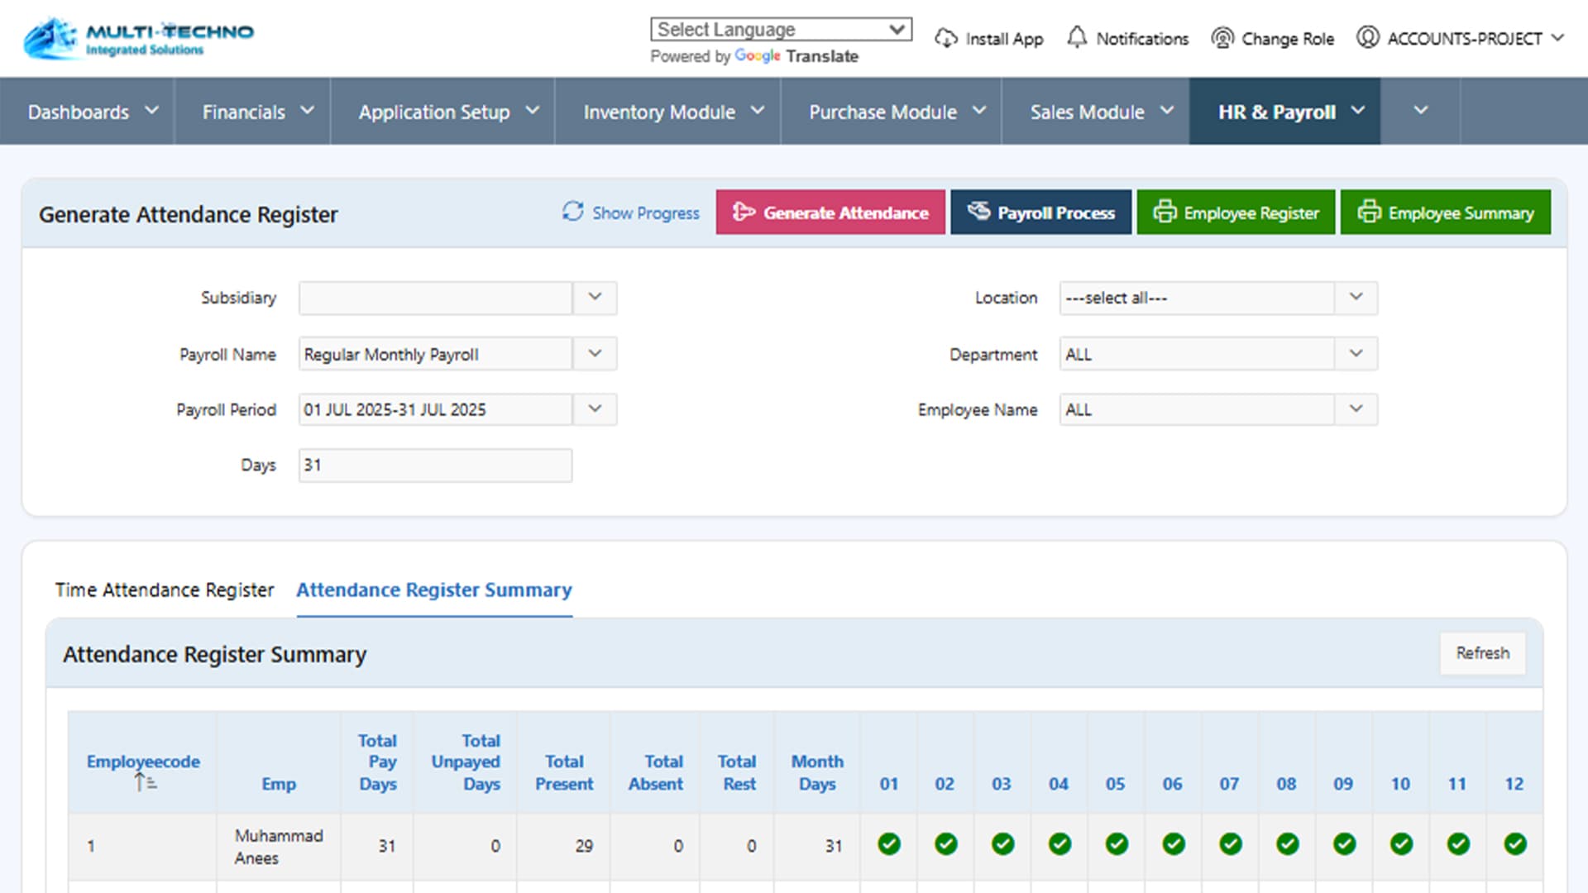Click the Change Role icon

[x=1222, y=38]
